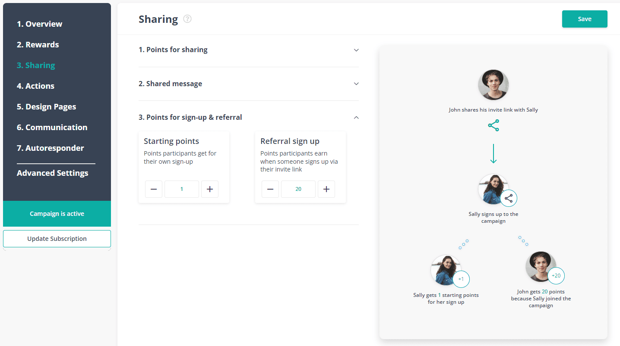Click the share icon below John's avatar
The width and height of the screenshot is (620, 346).
[493, 125]
